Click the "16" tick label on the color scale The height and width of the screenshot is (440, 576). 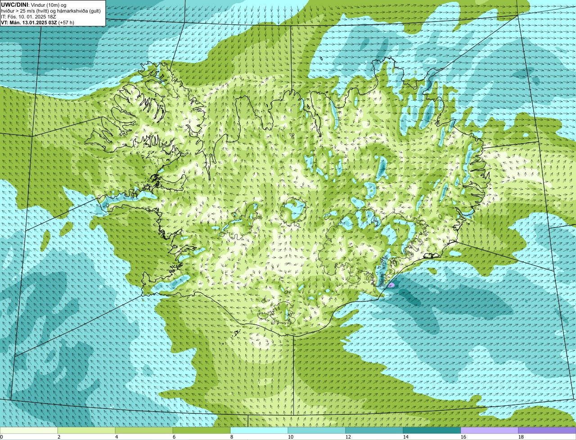[x=463, y=437]
